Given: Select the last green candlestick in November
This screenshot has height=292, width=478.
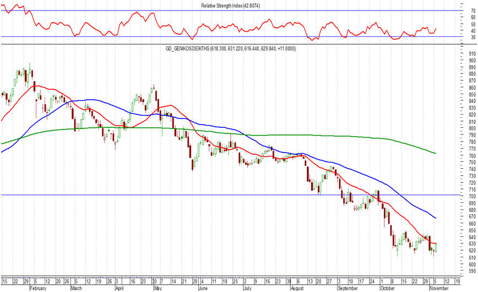Looking at the screenshot, I should (436, 247).
